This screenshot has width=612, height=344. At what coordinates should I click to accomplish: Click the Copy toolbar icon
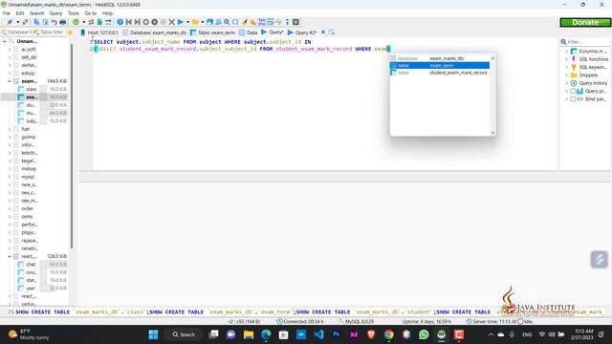pyautogui.click(x=36, y=22)
